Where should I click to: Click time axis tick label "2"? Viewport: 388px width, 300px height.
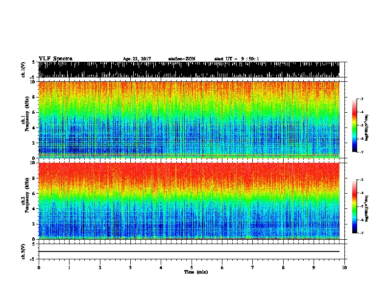(x=100, y=268)
